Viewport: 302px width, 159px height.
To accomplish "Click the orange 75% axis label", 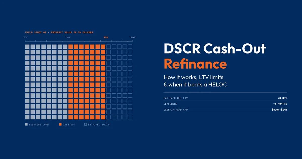I will (106, 38).
